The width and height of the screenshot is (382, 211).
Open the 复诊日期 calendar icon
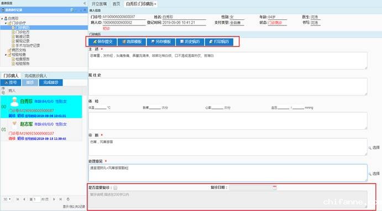click(275, 187)
